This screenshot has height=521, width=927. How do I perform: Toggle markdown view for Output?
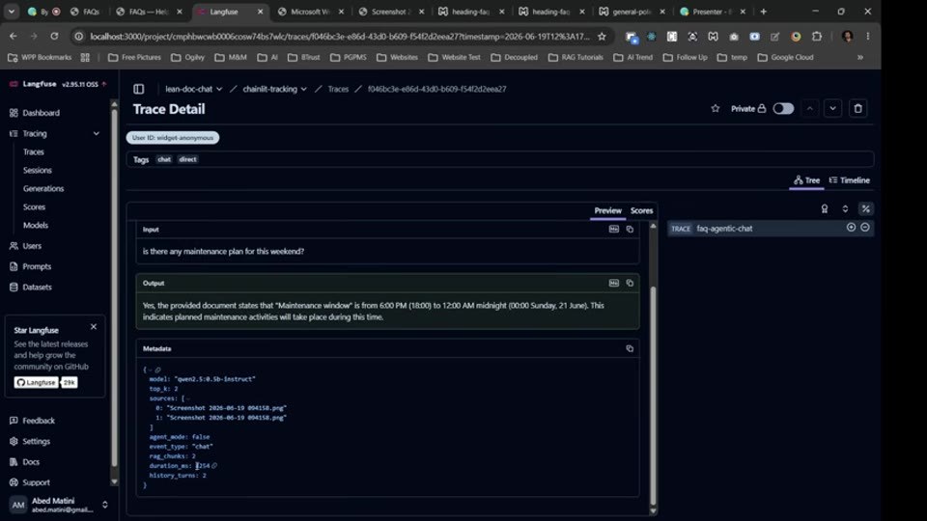[614, 283]
